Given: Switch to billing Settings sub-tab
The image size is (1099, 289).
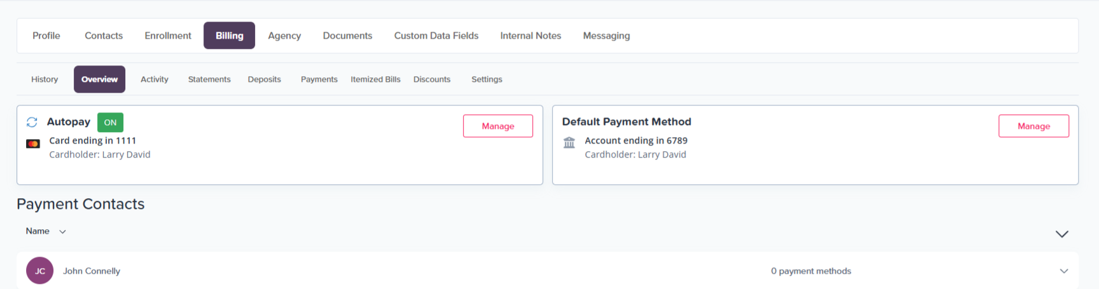Looking at the screenshot, I should click(487, 79).
